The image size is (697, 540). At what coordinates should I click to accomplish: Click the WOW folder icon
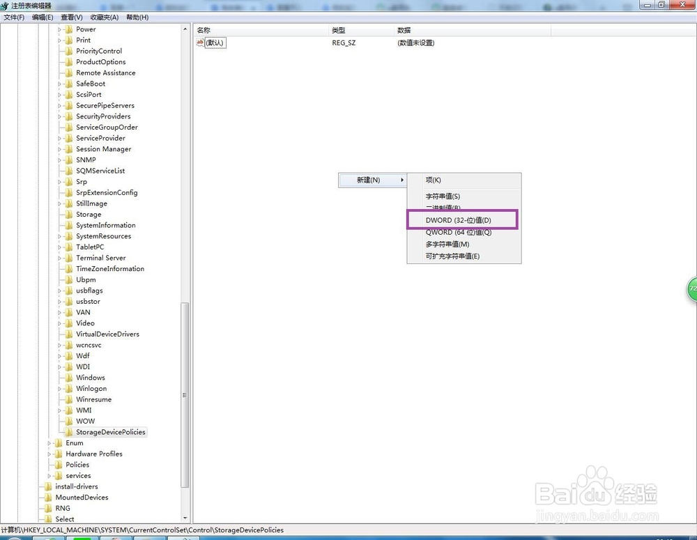(x=68, y=422)
